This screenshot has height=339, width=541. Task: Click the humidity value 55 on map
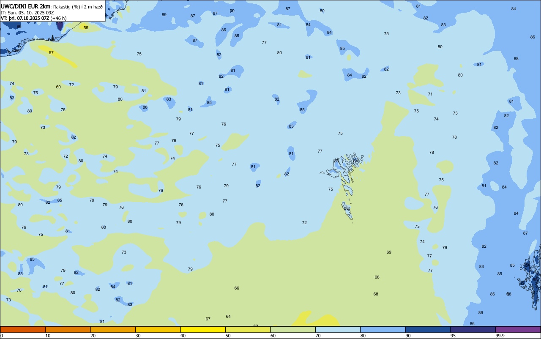coord(86,28)
